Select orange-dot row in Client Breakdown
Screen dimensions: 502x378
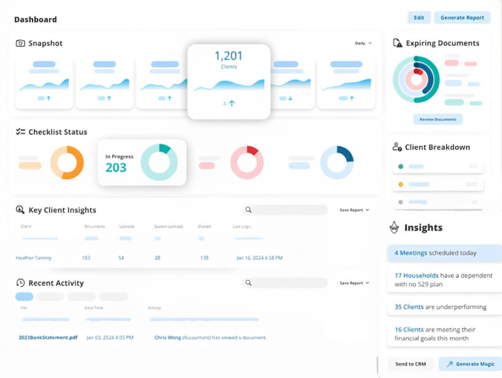tap(438, 184)
